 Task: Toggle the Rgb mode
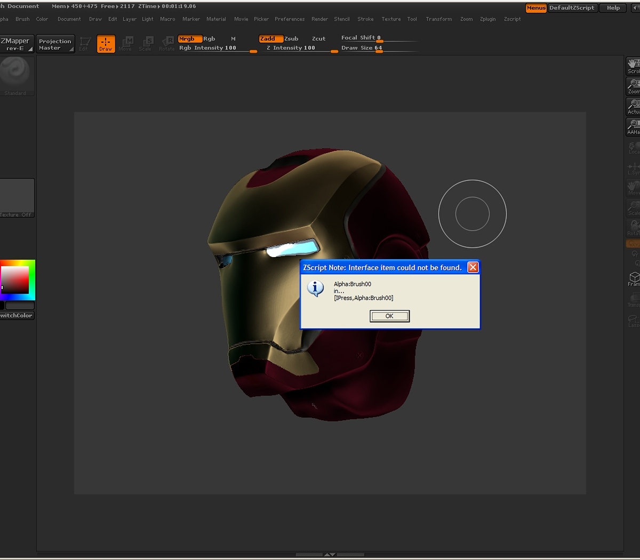[209, 38]
